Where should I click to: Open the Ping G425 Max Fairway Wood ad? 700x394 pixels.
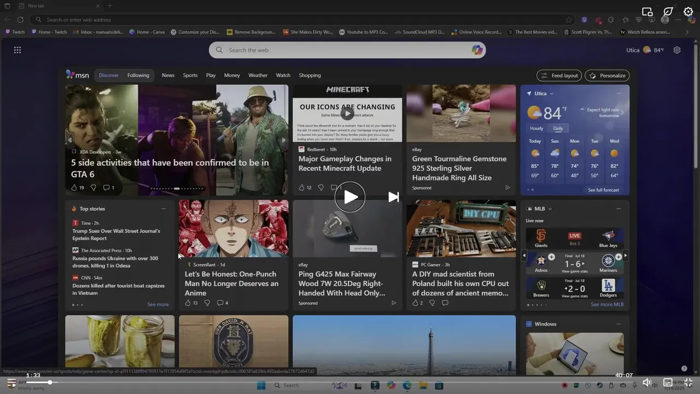342,283
